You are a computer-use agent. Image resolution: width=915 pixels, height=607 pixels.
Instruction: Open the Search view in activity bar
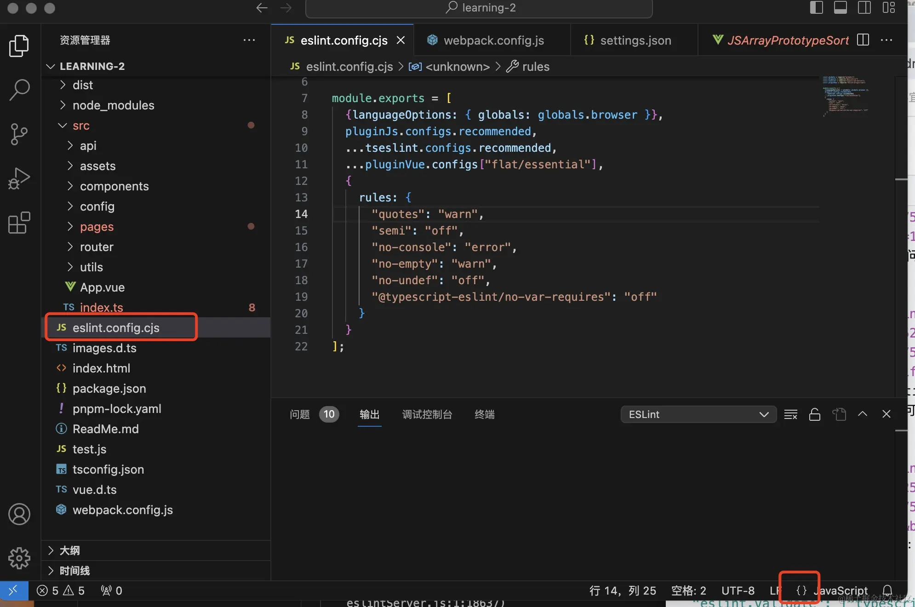point(19,90)
